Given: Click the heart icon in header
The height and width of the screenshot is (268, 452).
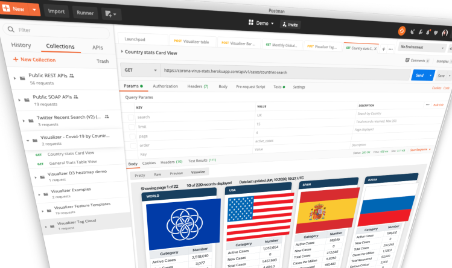Looking at the screenshot, I should 436,33.
